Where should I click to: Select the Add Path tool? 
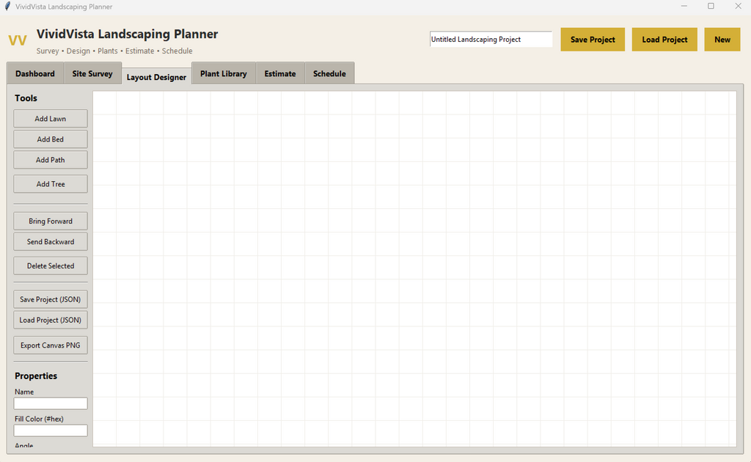50,159
